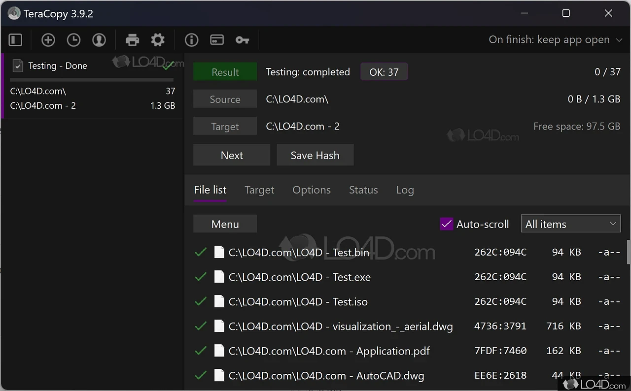
Task: Change the On finish action dropdown
Action: [556, 39]
